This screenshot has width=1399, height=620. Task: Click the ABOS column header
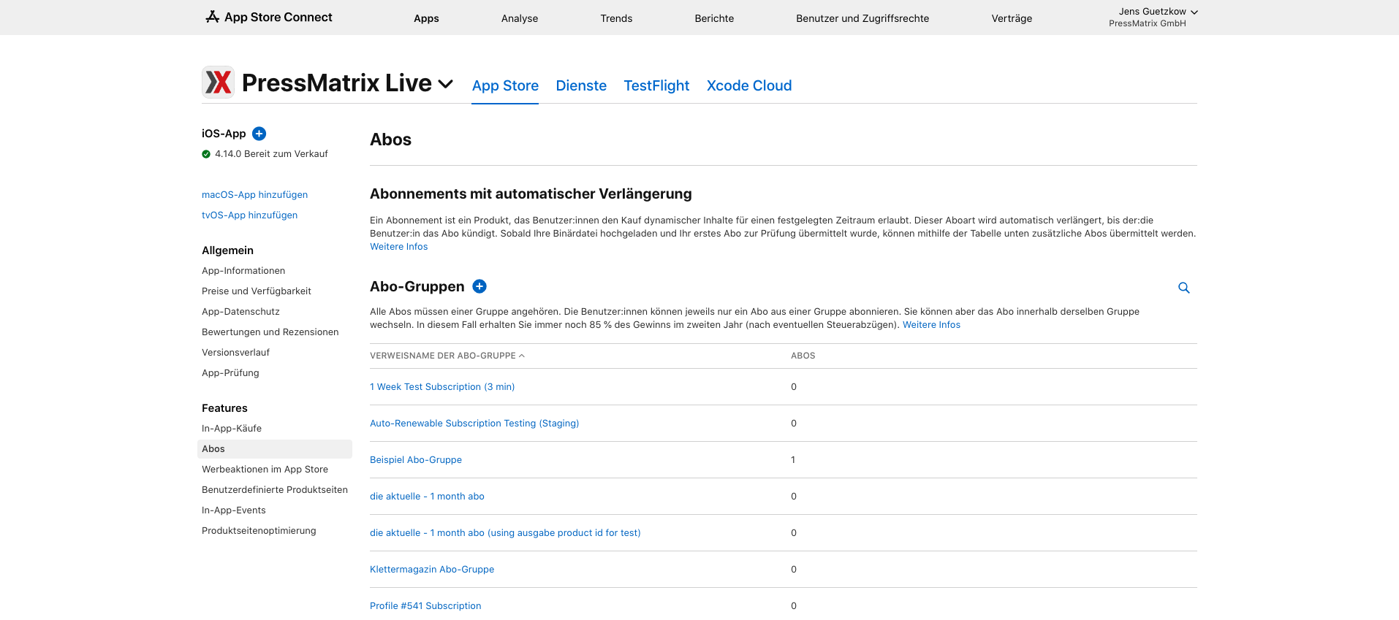point(803,356)
